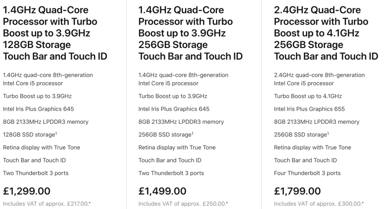Click the 2.4GHz quad-core 8th-generation spec line

tap(319, 75)
